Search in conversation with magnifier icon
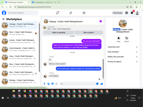The width and height of the screenshot is (143, 107). [127, 38]
